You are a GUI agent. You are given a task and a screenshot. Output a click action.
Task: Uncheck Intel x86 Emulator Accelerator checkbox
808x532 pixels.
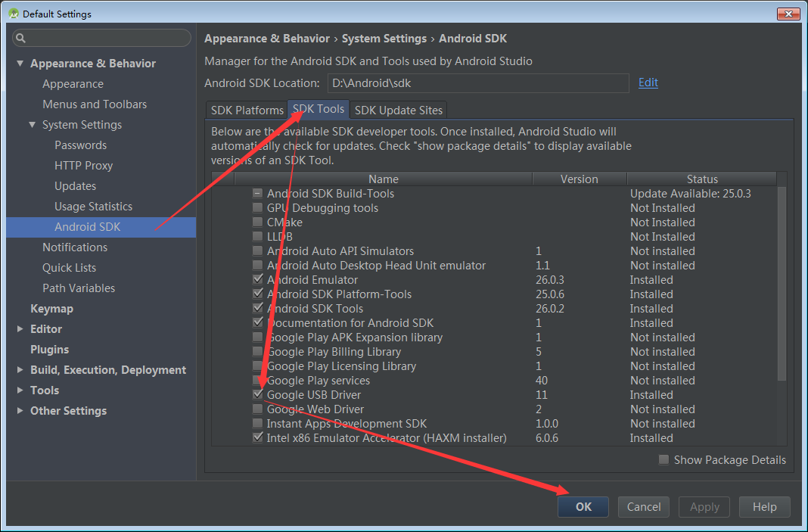[x=258, y=438]
